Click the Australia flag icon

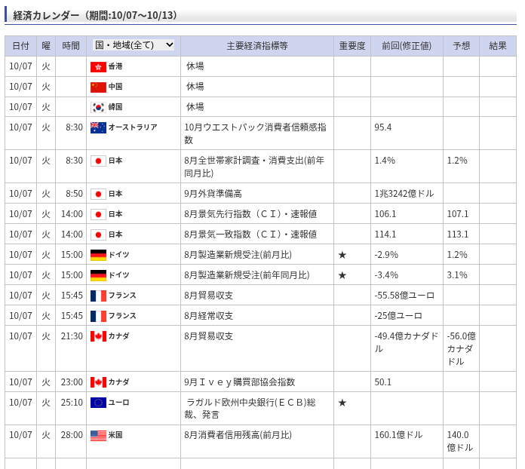pos(98,127)
